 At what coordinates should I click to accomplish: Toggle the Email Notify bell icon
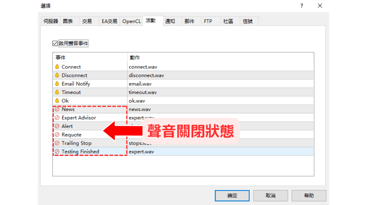coord(57,84)
